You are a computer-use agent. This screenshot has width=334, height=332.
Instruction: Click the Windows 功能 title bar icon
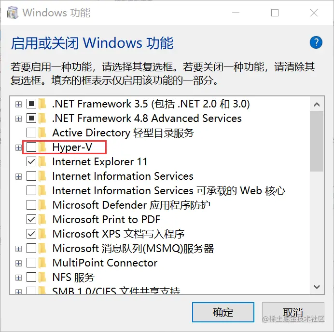click(x=13, y=13)
